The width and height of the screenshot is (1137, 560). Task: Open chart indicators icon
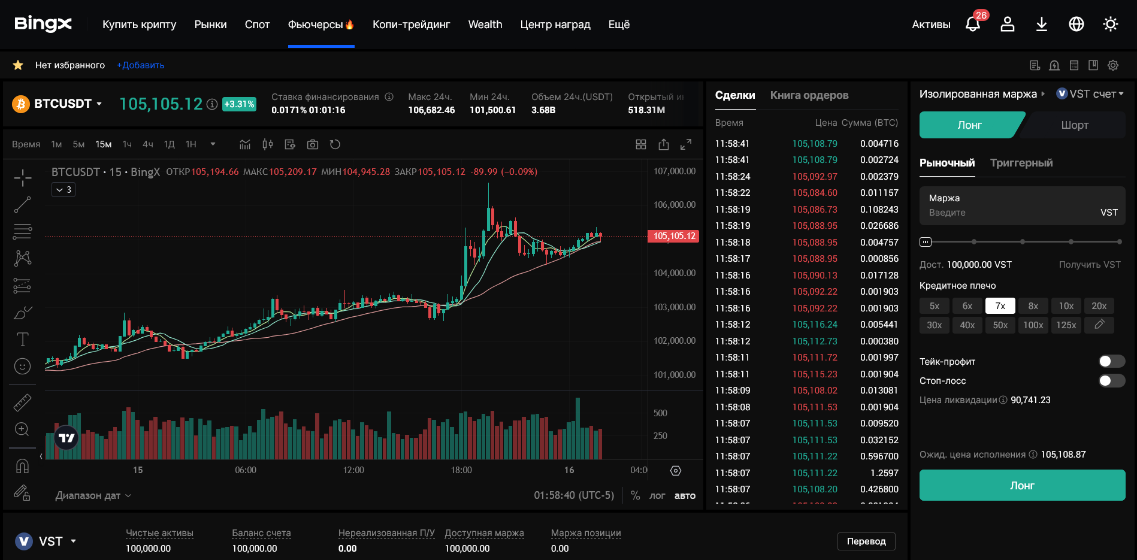[x=245, y=144]
